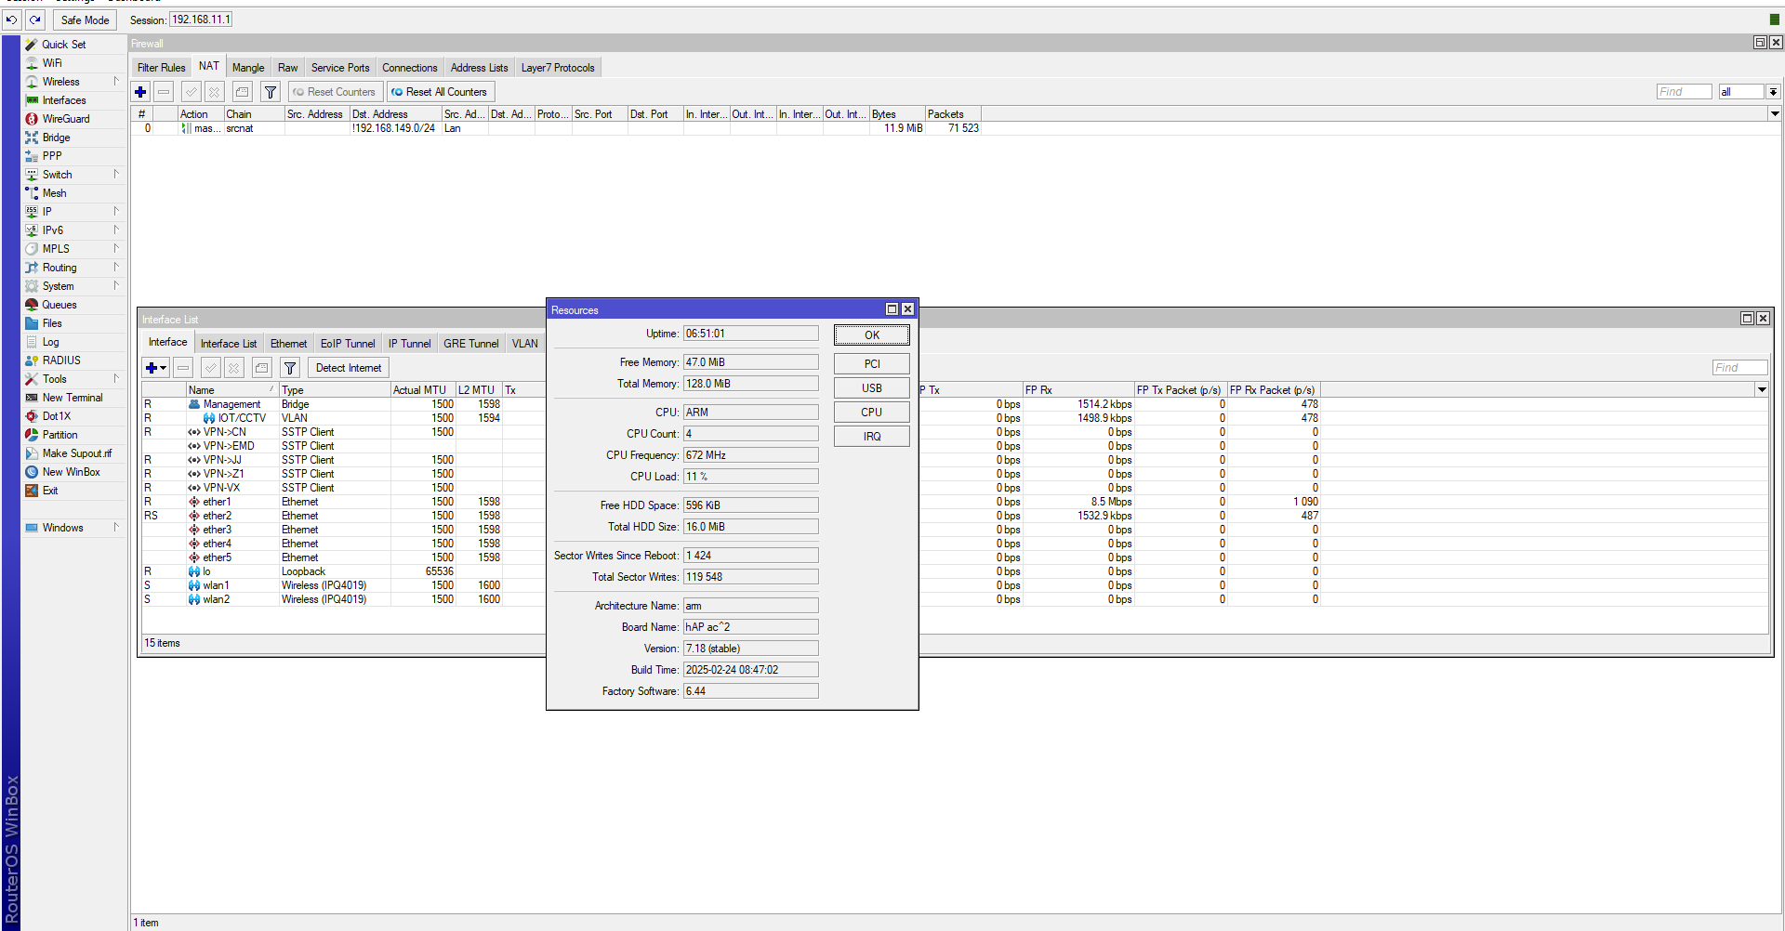
Task: Open the Interface List tab
Action: (229, 343)
